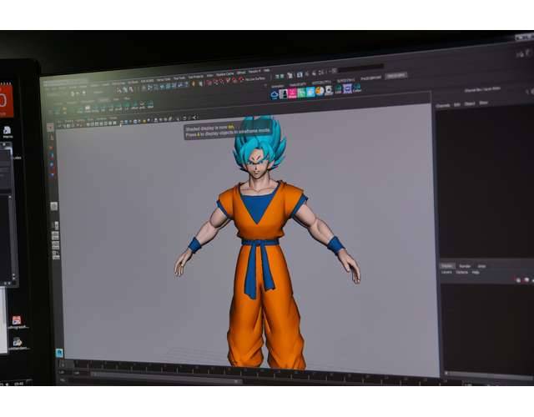
Task: Select the arrow Select tool in Maya toolbox
Action: tap(50, 127)
